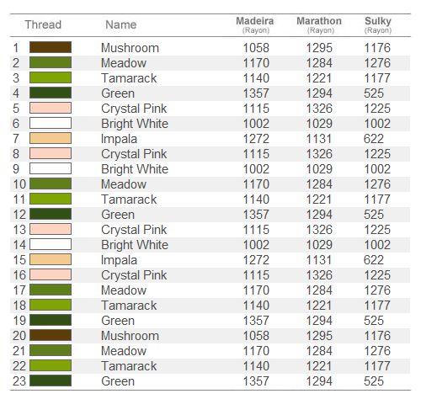Select the Bright White swatch in row 6
421x399 pixels.
[51, 123]
